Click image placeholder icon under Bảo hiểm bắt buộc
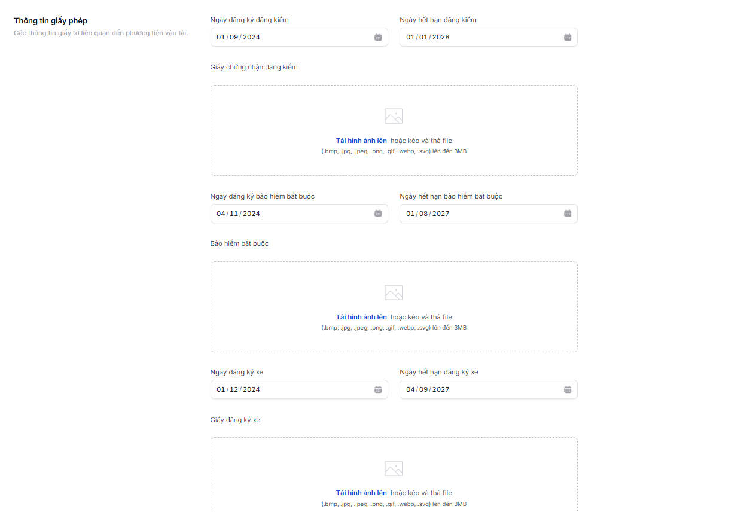This screenshot has width=753, height=512. 394,292
